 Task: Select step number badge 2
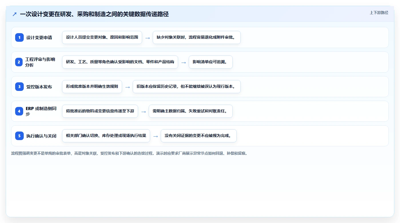point(19,62)
